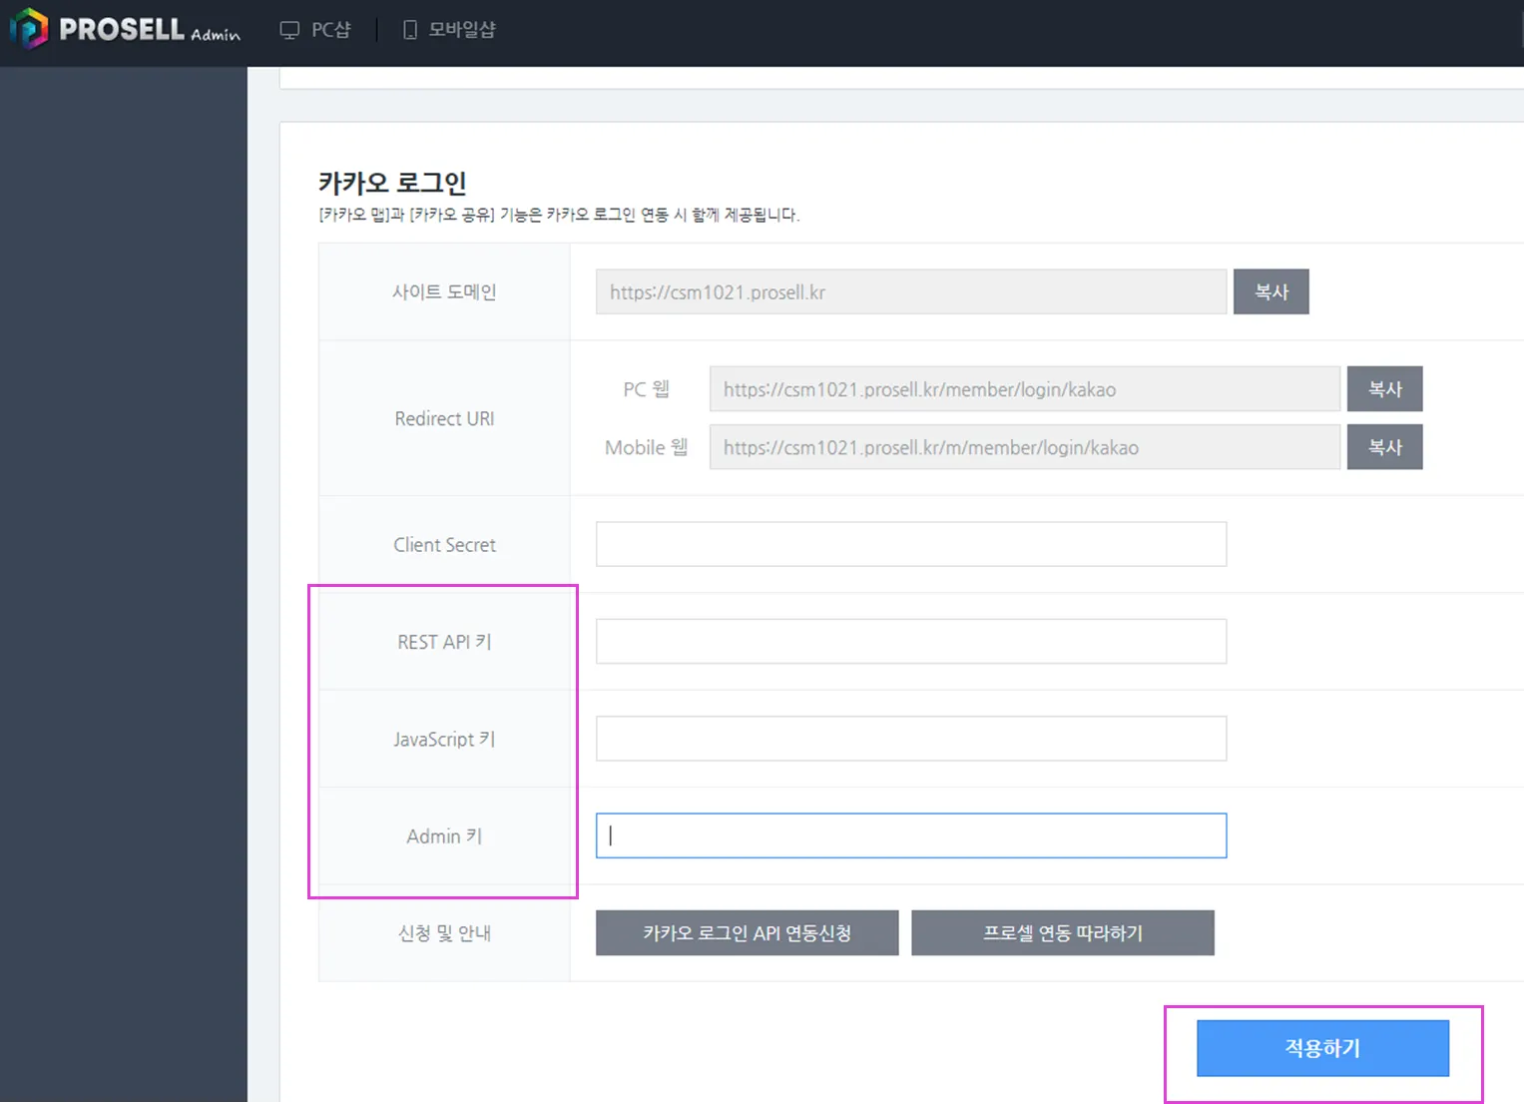Focus the Client Secret input field
This screenshot has width=1524, height=1104.
pyautogui.click(x=911, y=544)
